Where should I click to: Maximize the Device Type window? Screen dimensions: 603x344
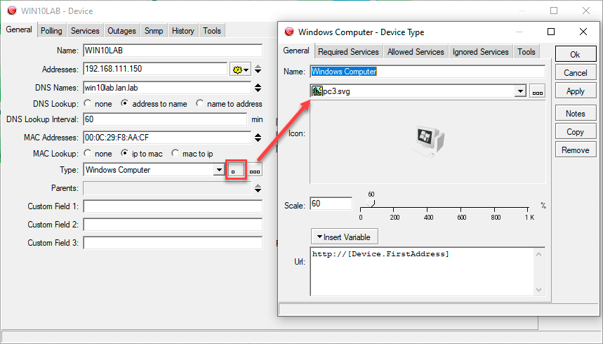coord(551,32)
